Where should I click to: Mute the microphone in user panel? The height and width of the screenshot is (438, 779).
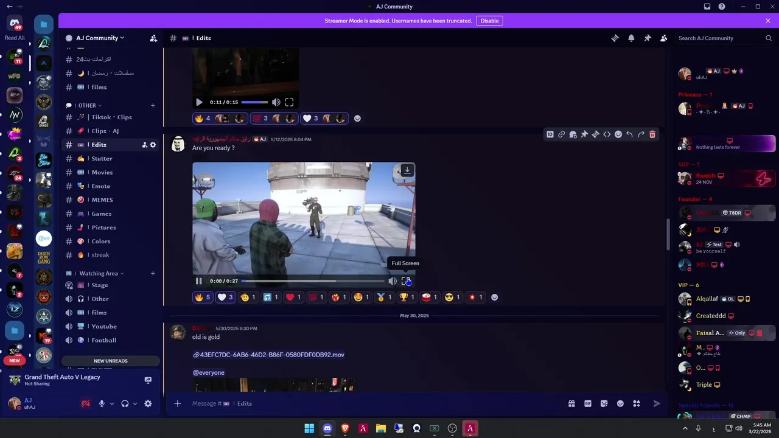(102, 403)
